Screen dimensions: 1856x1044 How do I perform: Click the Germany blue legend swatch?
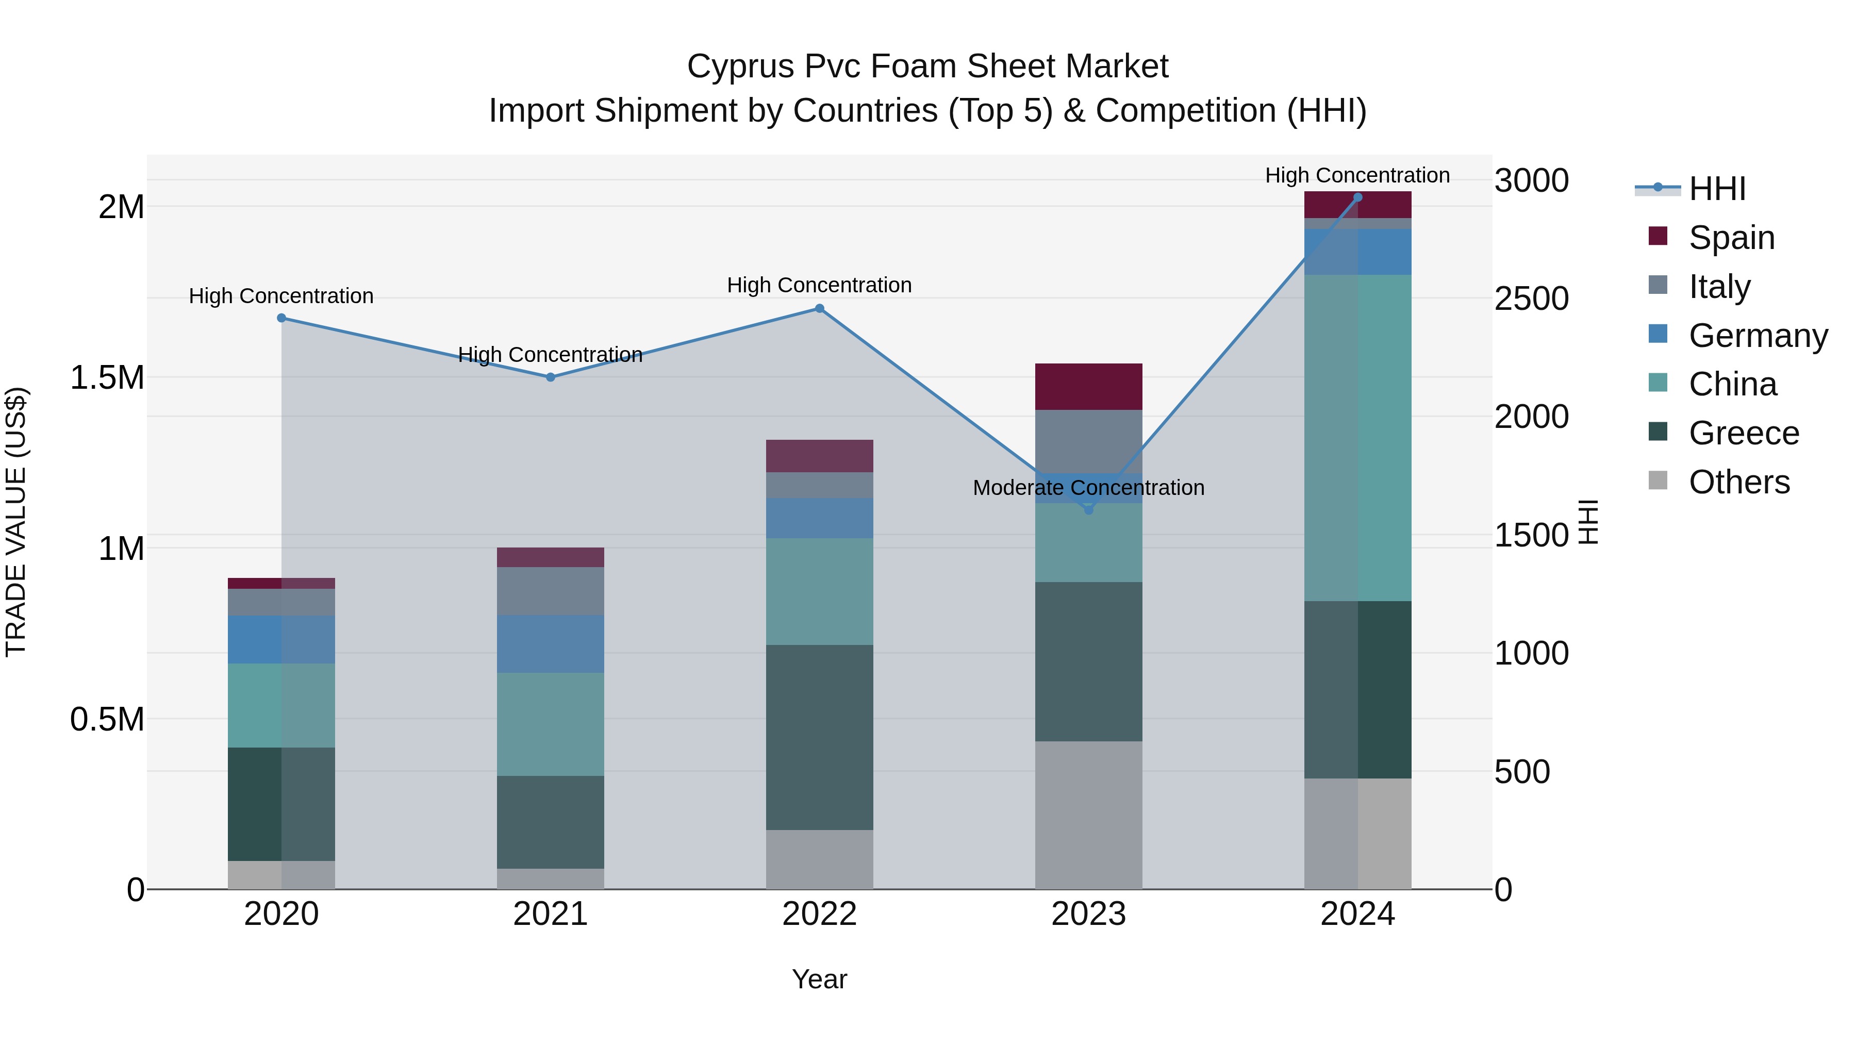1658,334
